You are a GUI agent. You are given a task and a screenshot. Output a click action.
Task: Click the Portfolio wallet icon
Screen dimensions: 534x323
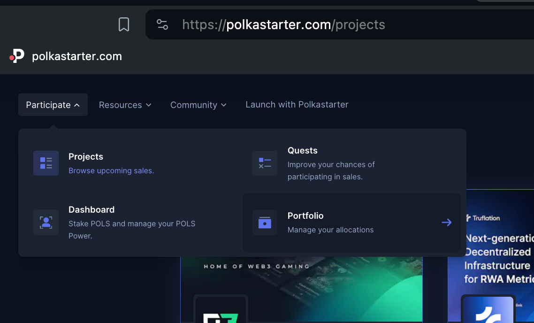tap(265, 223)
